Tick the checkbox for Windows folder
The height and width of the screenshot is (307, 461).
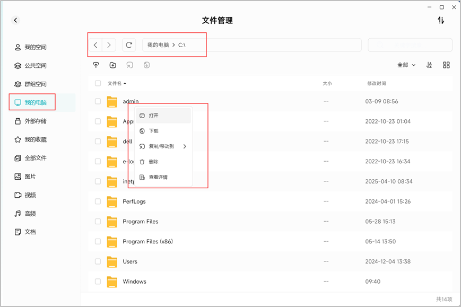[x=98, y=282]
